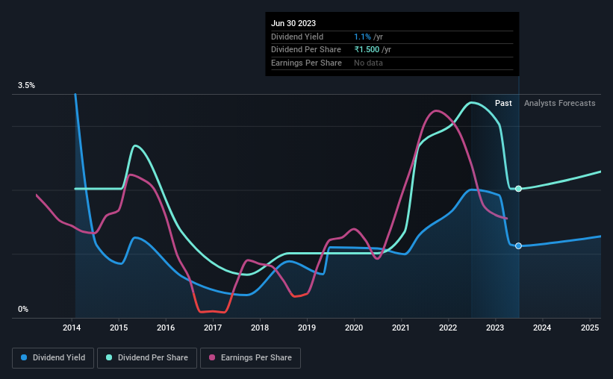Click the Earnings Per Share tooltip row label
613x379 pixels.
pyautogui.click(x=306, y=63)
